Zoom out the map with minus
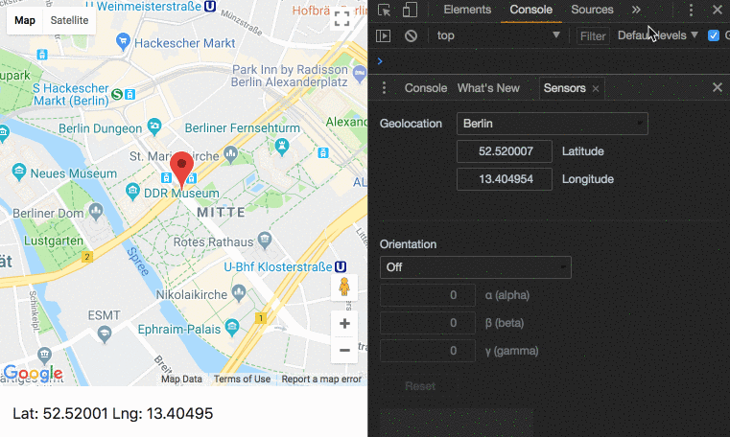Viewport: 730px width, 437px height. tap(344, 350)
